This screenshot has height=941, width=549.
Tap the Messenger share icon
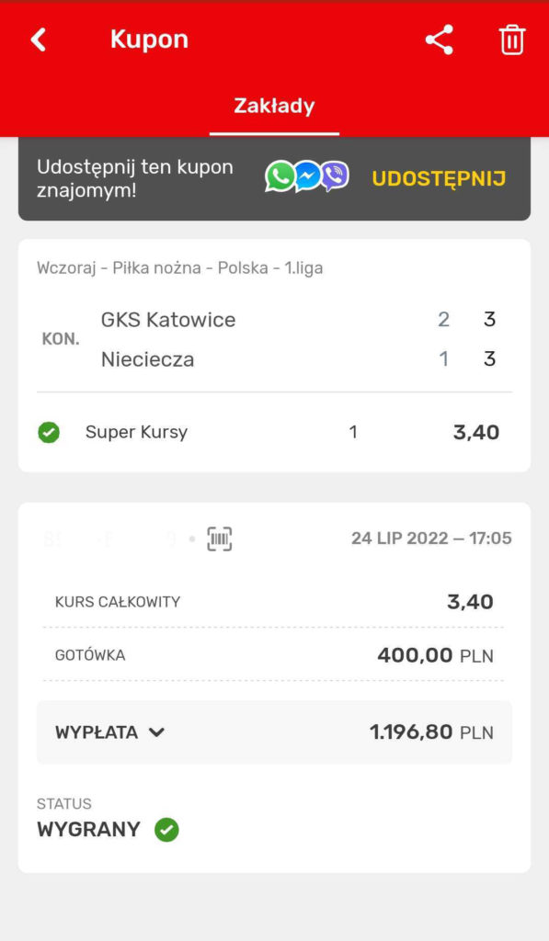click(x=307, y=177)
